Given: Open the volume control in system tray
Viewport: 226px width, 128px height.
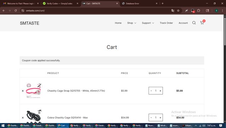Looking at the screenshot, I should 204,126.
